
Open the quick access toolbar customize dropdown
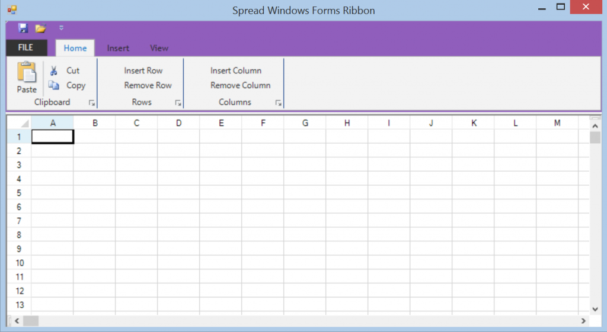[x=61, y=28]
